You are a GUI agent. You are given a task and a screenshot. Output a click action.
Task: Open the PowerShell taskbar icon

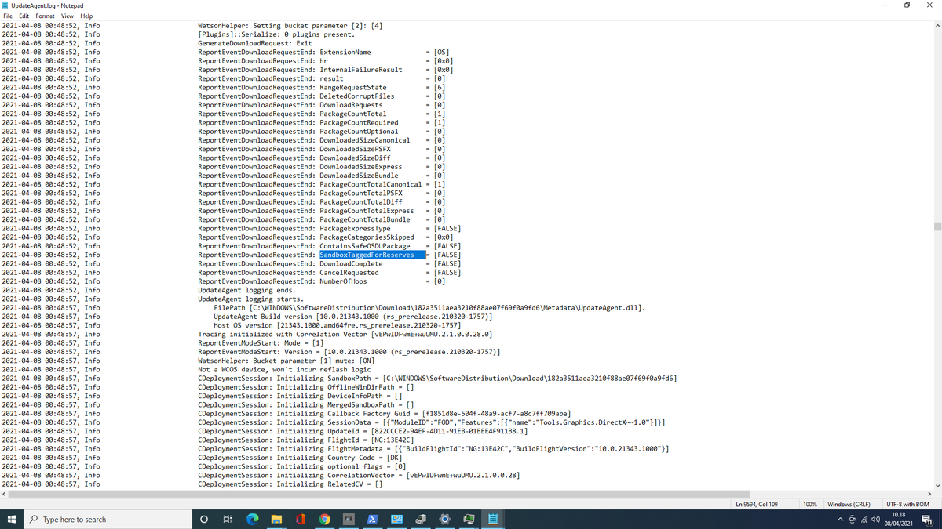click(373, 519)
